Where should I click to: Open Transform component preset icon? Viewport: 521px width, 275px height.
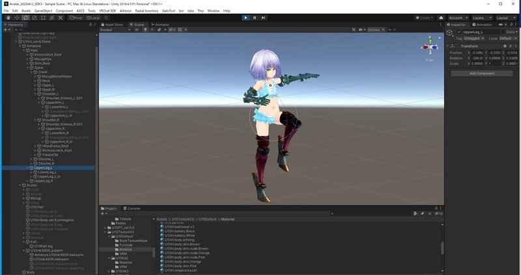[x=511, y=46]
